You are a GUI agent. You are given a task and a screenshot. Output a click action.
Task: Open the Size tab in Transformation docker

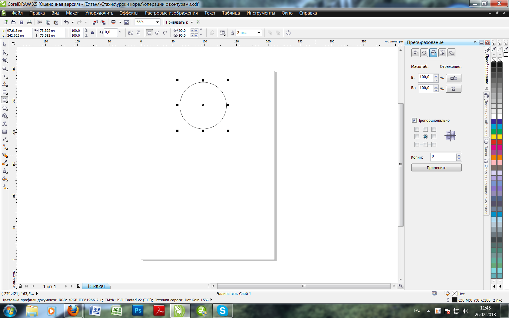(442, 53)
